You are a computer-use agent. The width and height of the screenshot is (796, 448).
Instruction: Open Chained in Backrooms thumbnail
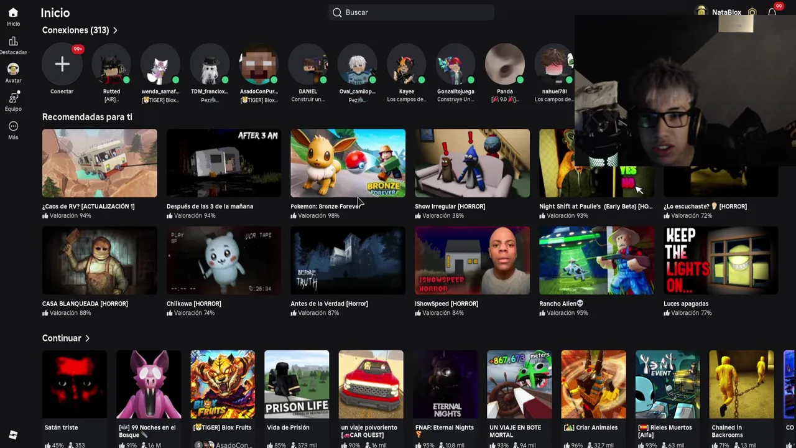742,385
